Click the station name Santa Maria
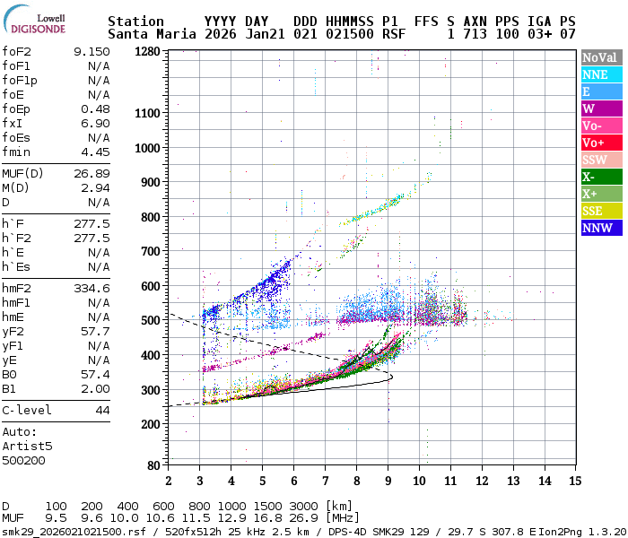Viewport: 628px width, 538px height. 152,34
